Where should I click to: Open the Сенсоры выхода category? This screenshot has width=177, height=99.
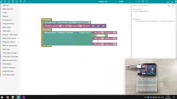tap(10, 56)
